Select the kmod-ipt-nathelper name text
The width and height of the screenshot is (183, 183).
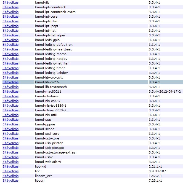50,35
